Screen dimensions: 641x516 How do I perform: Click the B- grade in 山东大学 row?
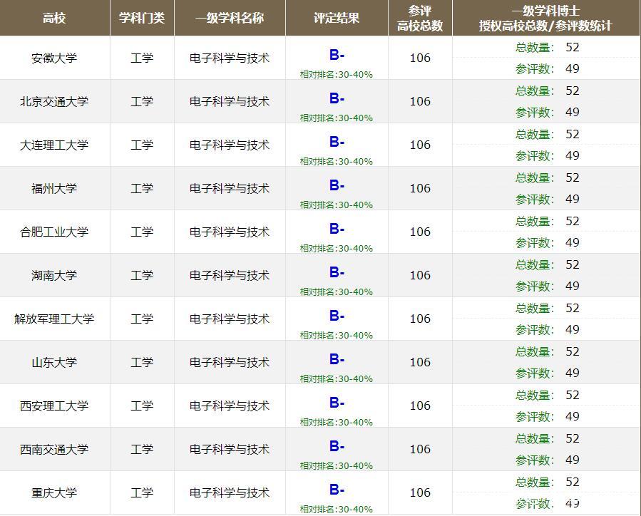(337, 359)
